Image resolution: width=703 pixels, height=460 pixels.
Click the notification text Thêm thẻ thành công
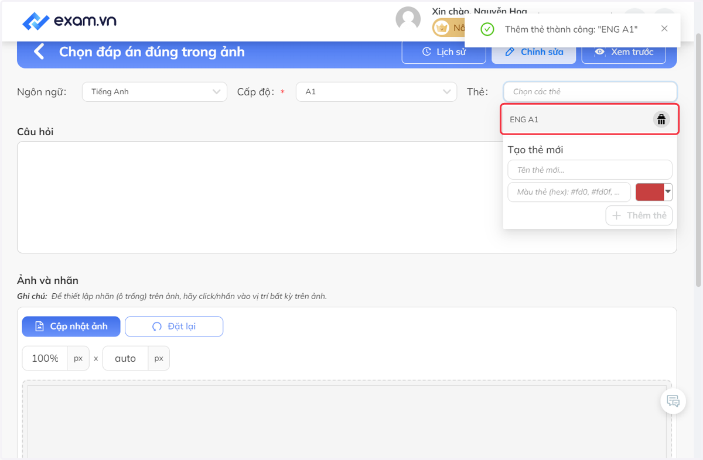point(571,29)
